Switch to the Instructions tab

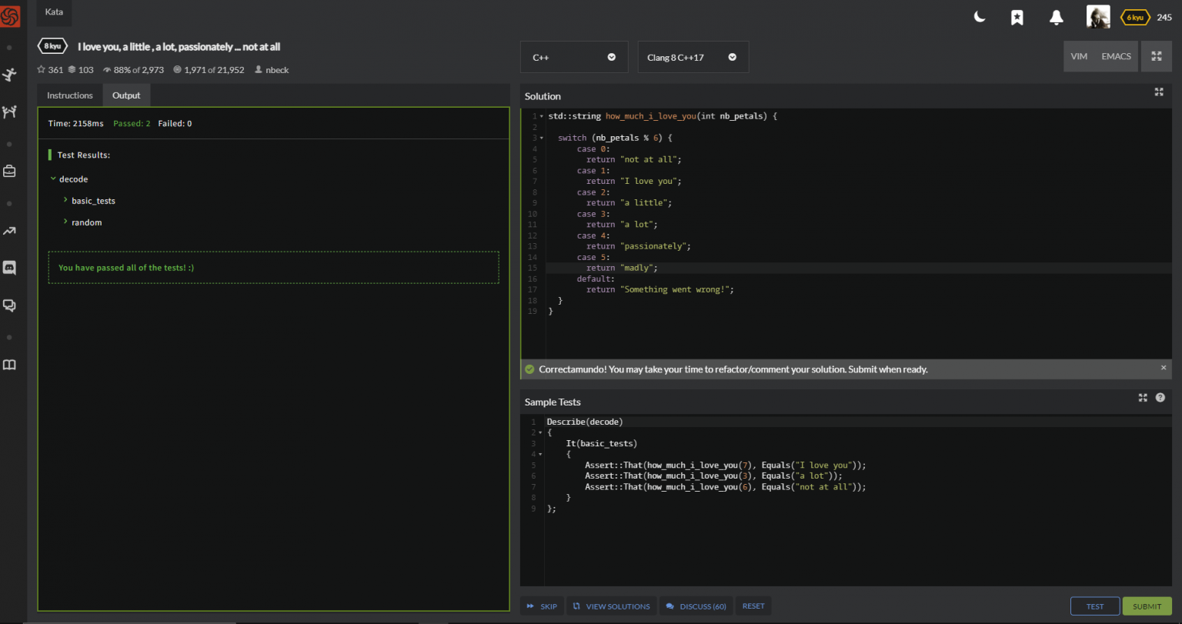69,95
